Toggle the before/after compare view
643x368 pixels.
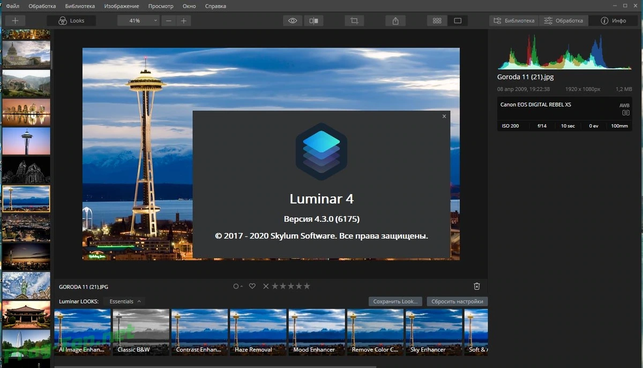coord(313,20)
